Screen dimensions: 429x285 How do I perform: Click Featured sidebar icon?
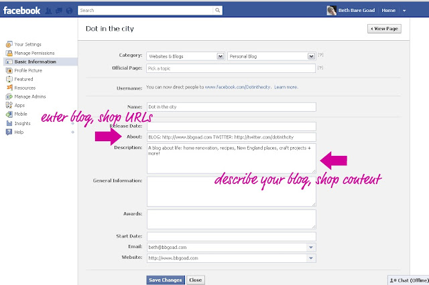(x=9, y=79)
